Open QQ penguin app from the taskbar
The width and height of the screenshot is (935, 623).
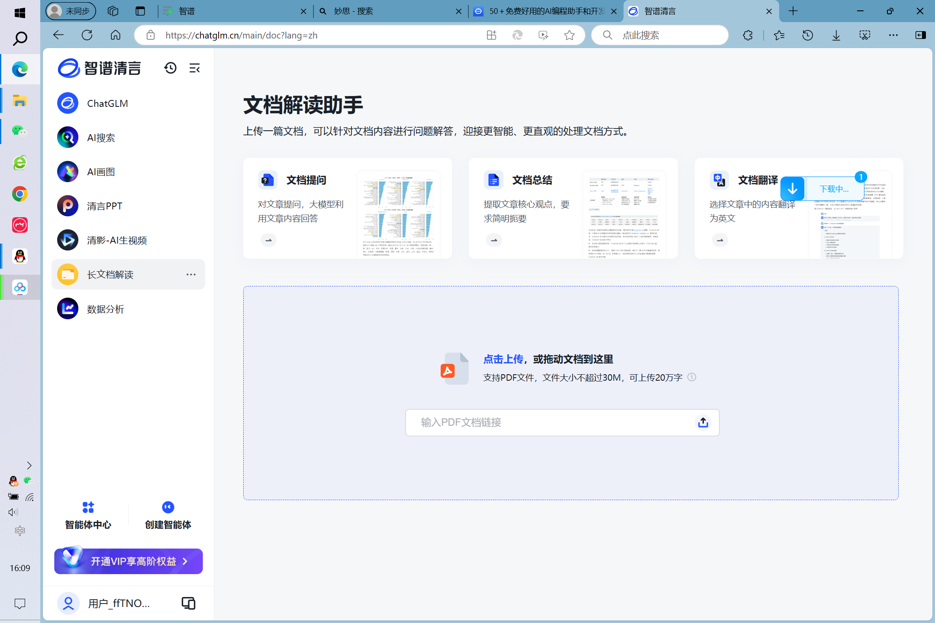click(x=20, y=257)
